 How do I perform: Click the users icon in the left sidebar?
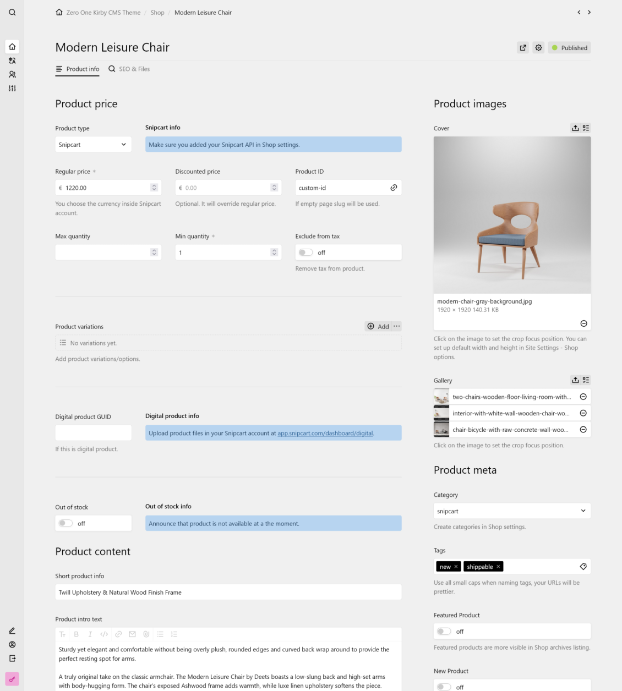(x=12, y=74)
